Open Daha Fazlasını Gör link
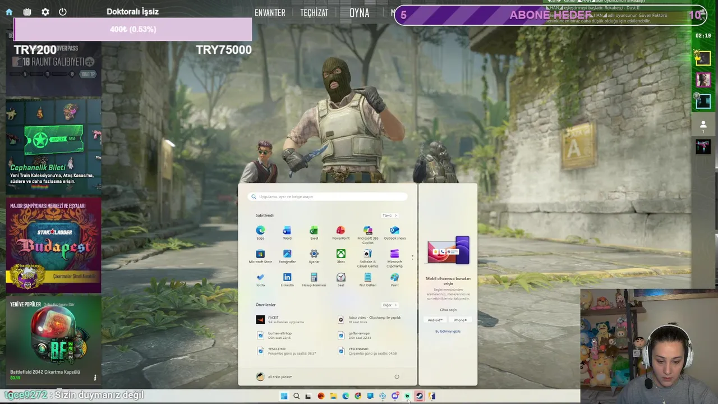The height and width of the screenshot is (404, 718). [59, 305]
